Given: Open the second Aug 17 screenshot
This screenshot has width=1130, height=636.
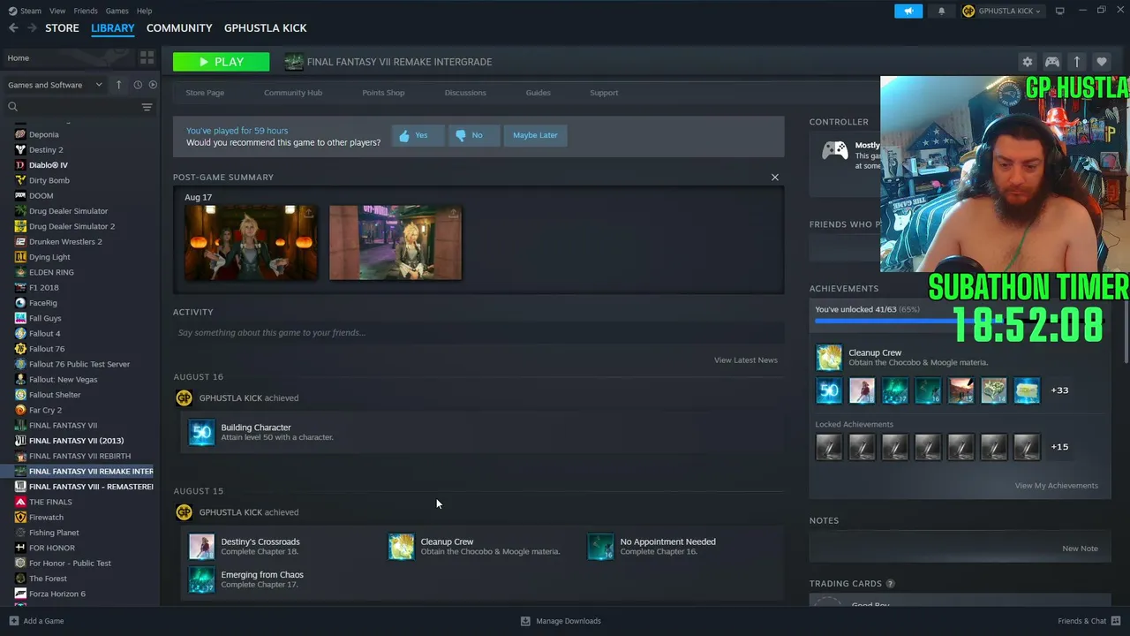Looking at the screenshot, I should pyautogui.click(x=395, y=243).
